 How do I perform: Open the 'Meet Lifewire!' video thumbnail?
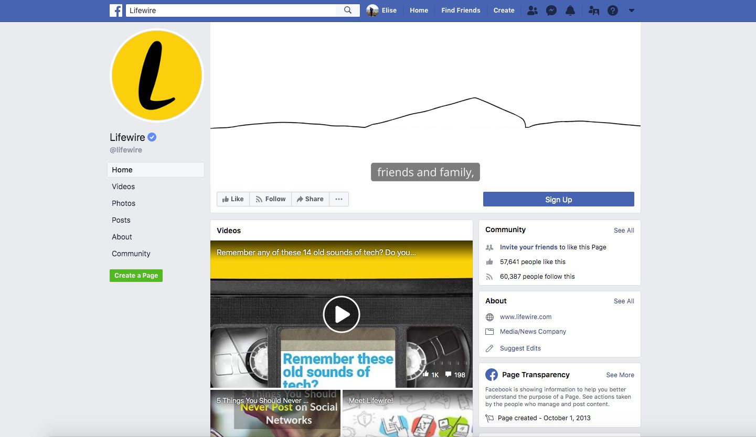point(408,413)
